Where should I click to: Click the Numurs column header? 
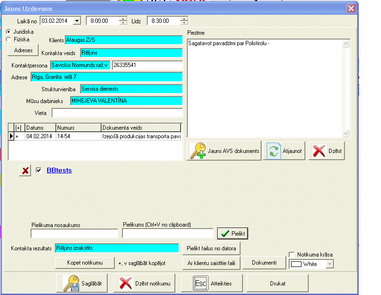pyautogui.click(x=78, y=127)
